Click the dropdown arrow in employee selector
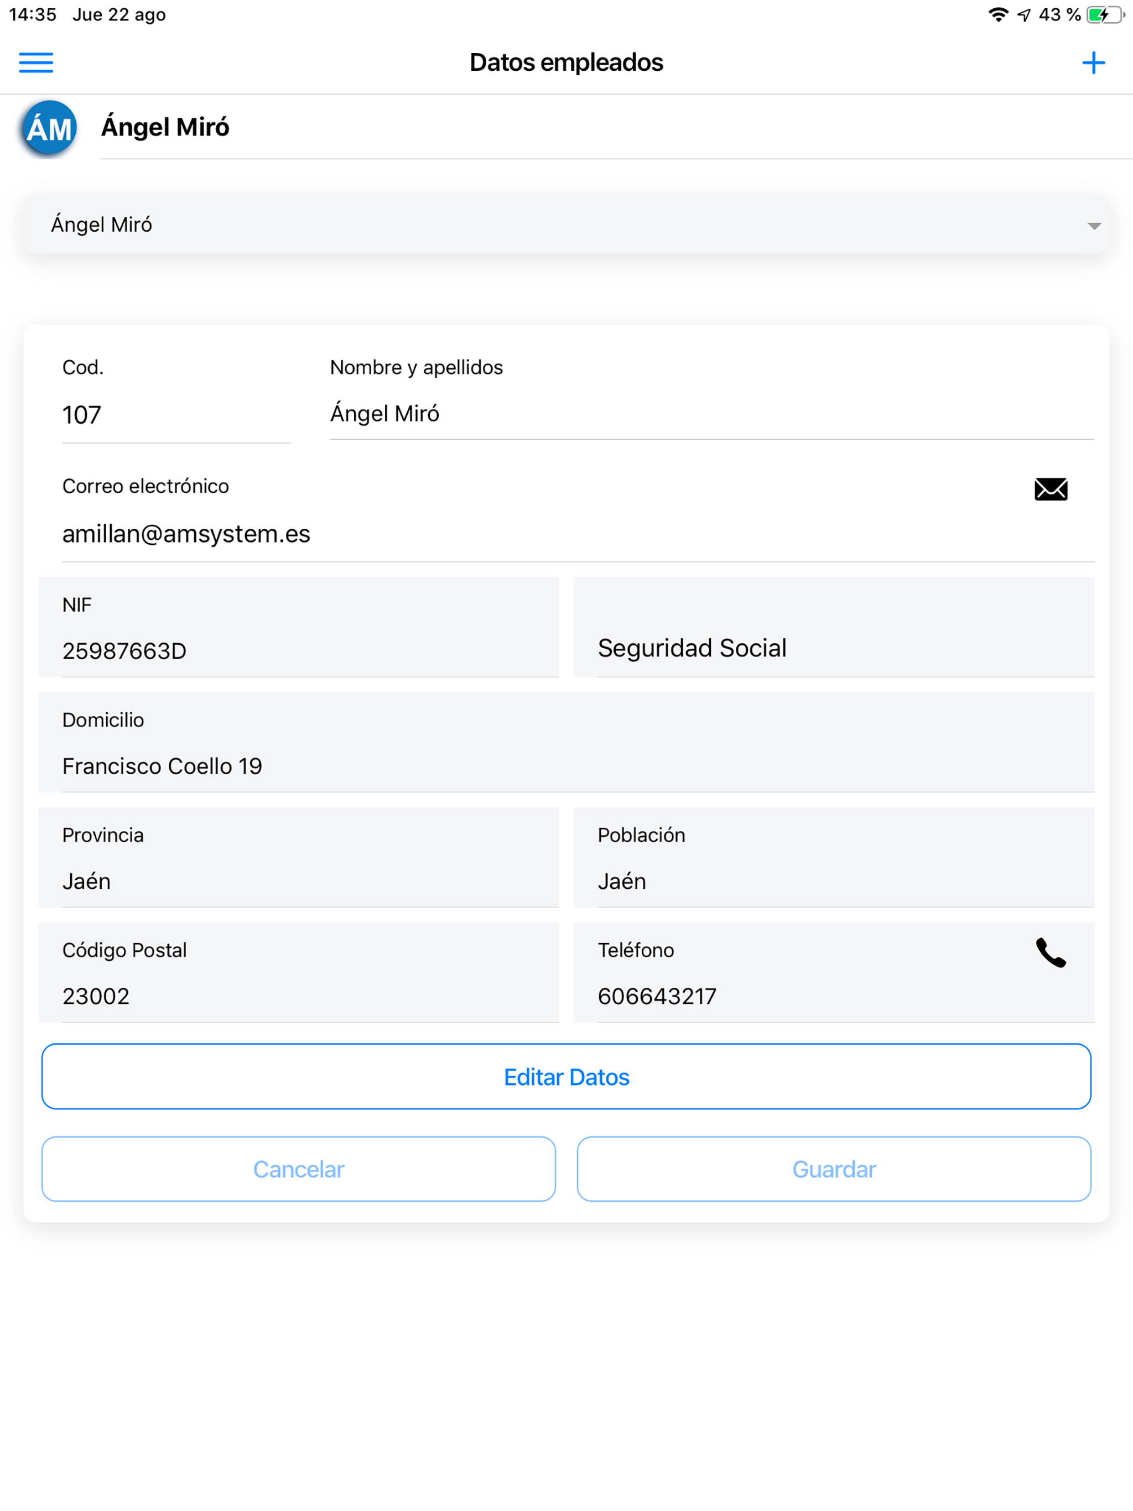 coord(1093,226)
